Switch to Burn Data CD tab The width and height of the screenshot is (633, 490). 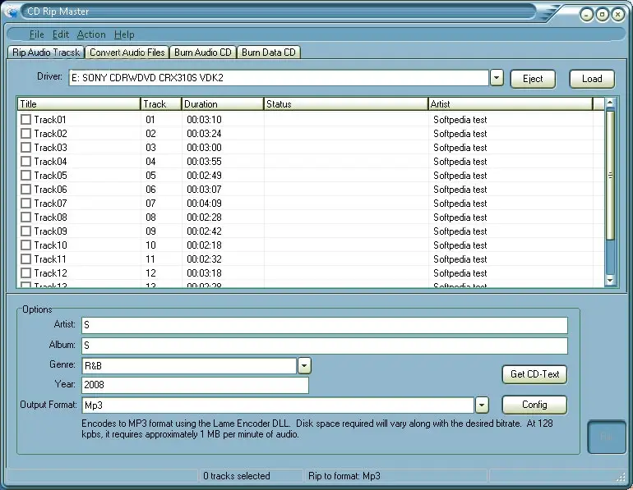pos(269,53)
